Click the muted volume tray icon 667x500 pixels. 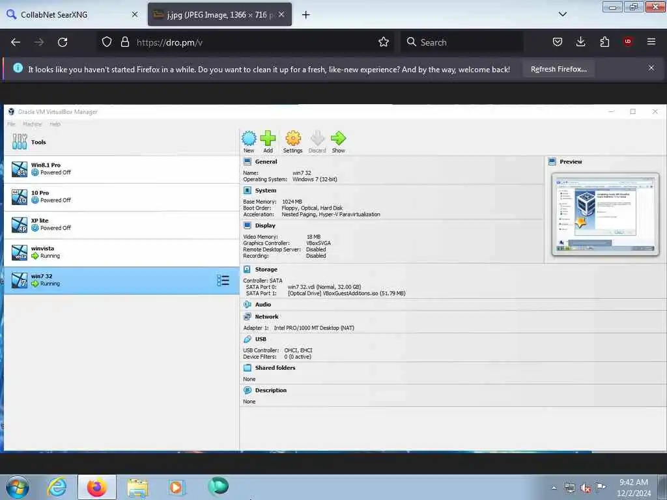(586, 488)
